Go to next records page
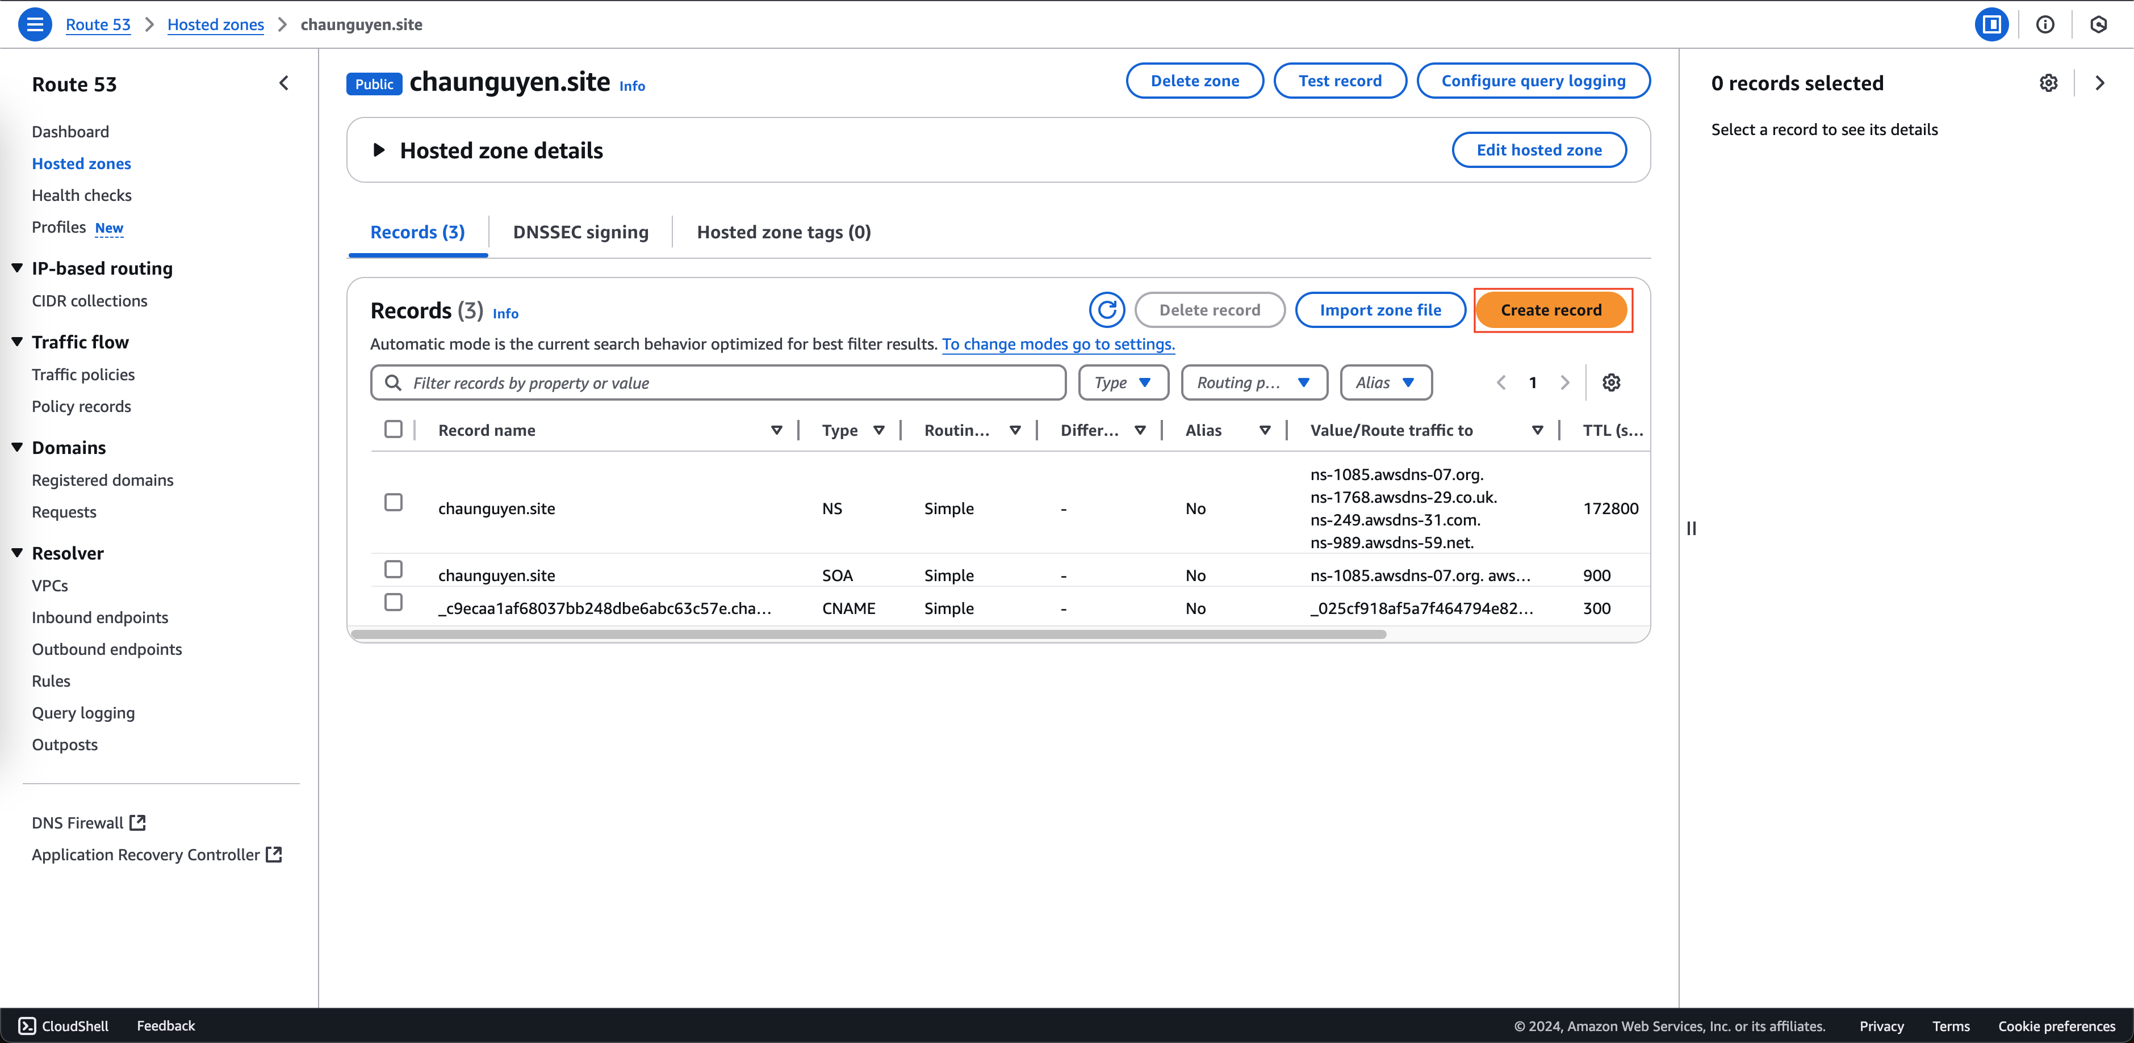This screenshot has height=1043, width=2134. (1565, 382)
